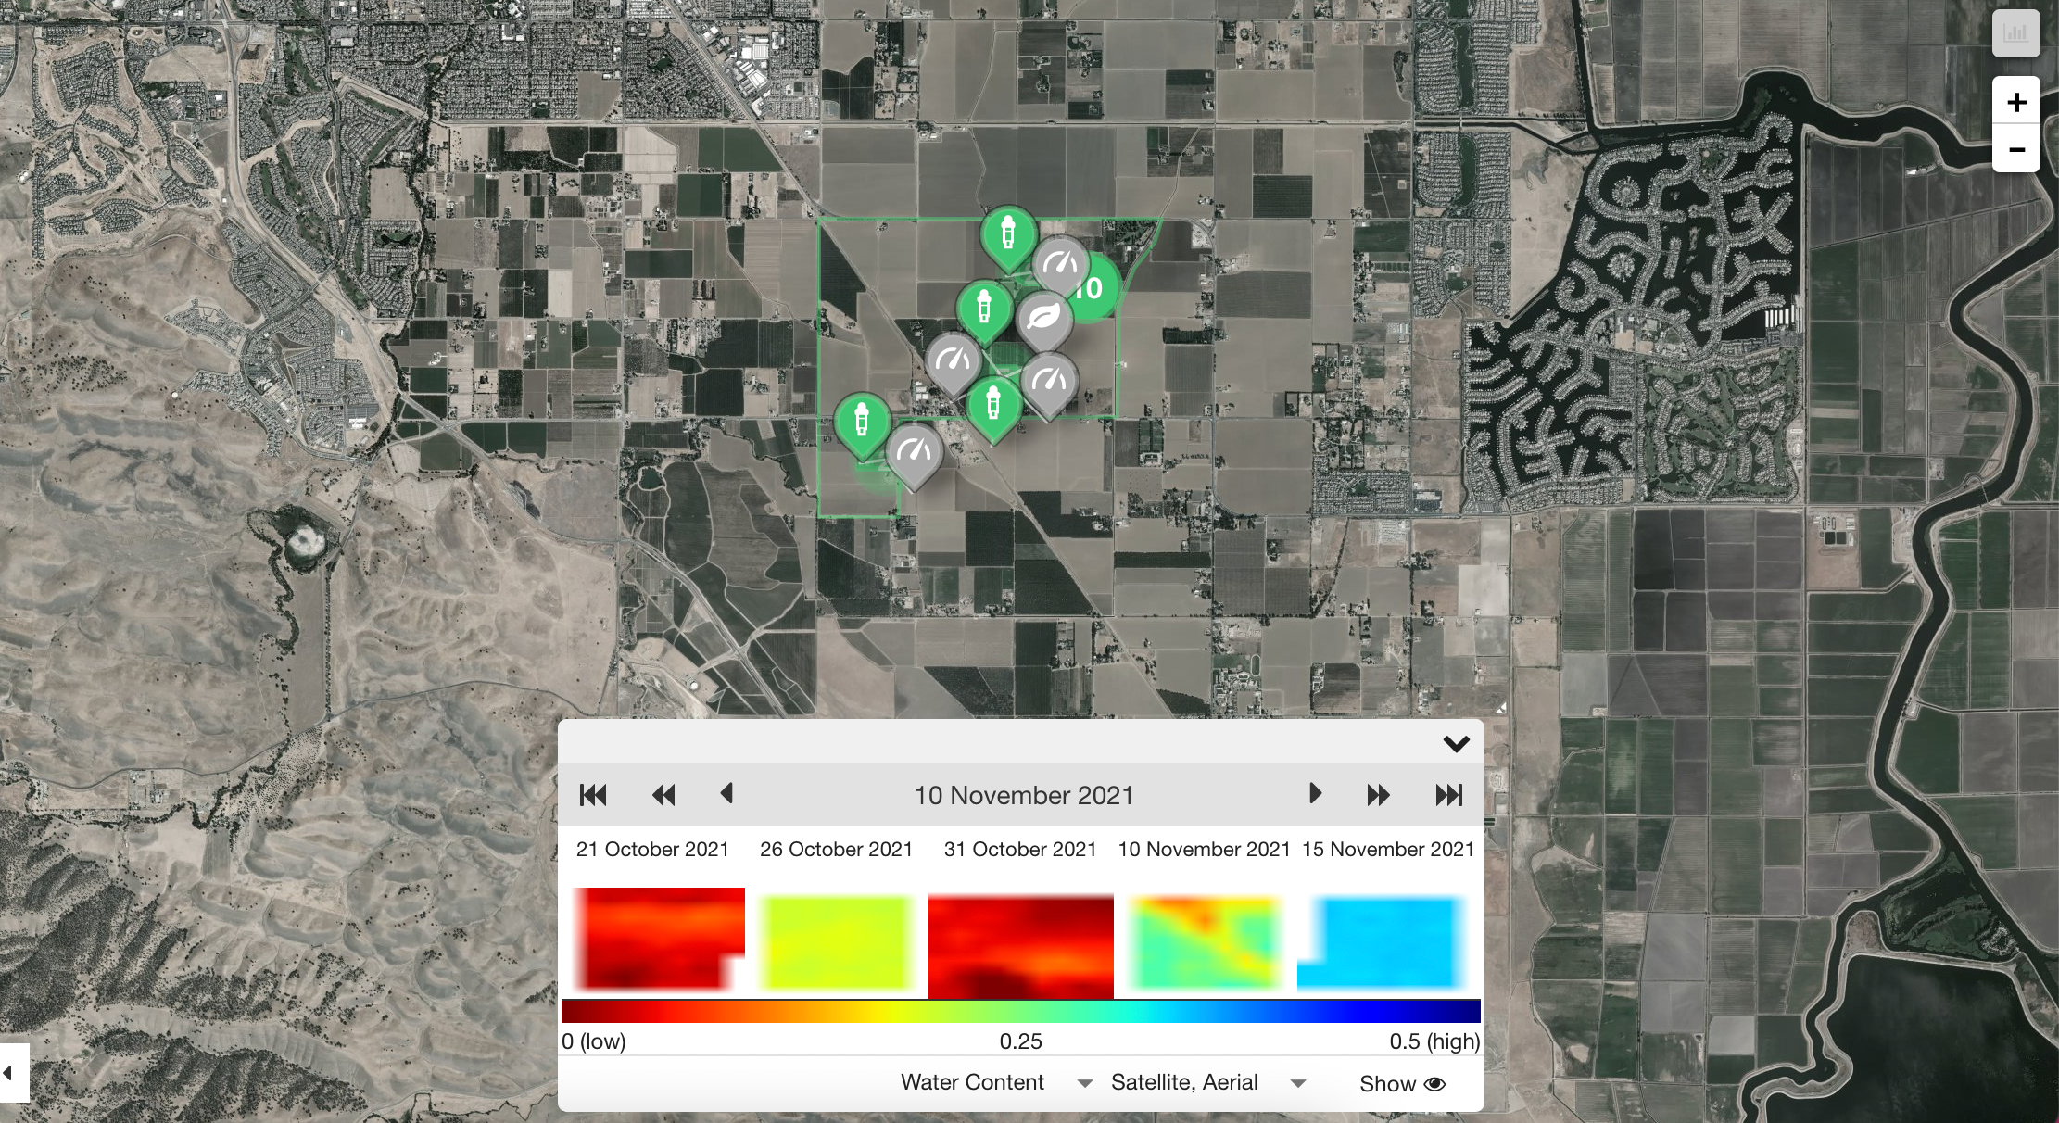Step back one imagery date
The height and width of the screenshot is (1123, 2059).
click(x=726, y=794)
